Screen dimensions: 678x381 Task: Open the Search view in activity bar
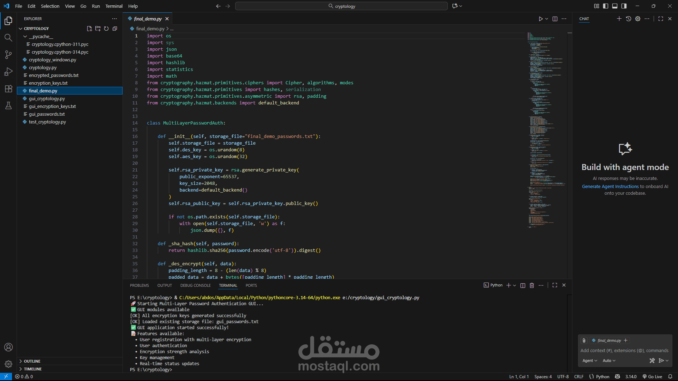pos(8,37)
